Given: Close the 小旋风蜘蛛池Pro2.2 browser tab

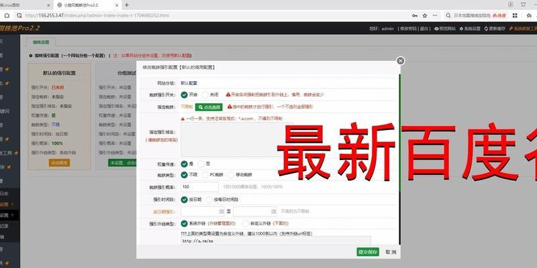Looking at the screenshot, I should point(117,5).
